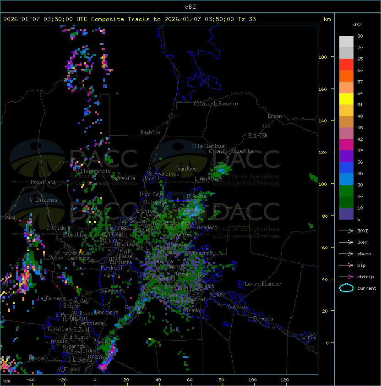Click the 'SanJose' map label

pos(187,169)
